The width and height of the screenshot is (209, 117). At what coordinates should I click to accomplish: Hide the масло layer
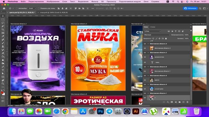click(x=145, y=80)
